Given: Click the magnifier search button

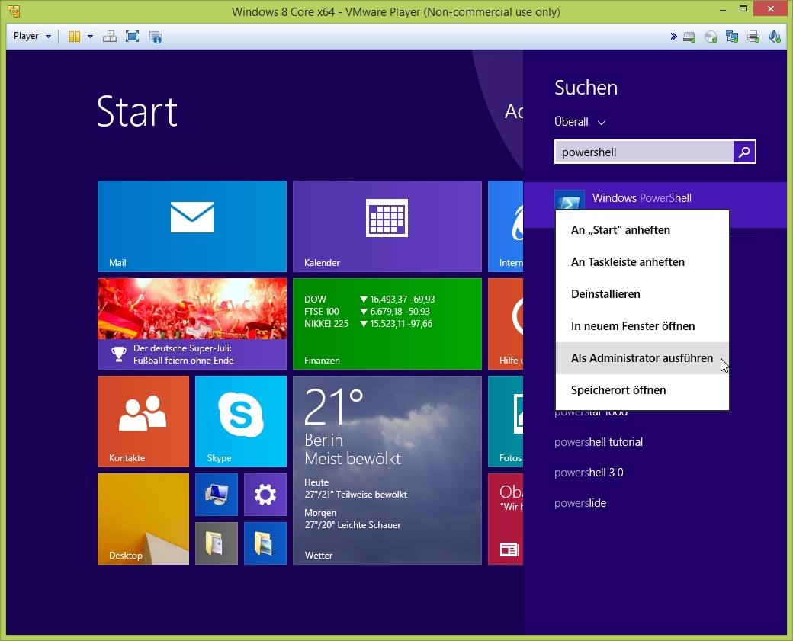Looking at the screenshot, I should click(744, 152).
